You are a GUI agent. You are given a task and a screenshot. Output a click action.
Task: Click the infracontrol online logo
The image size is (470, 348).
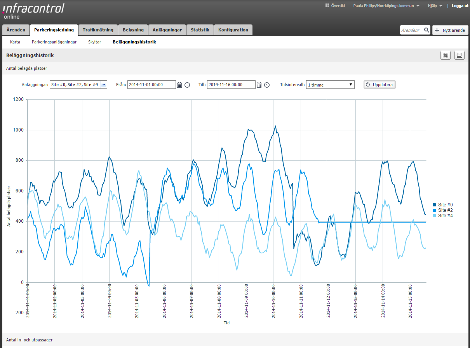click(33, 11)
